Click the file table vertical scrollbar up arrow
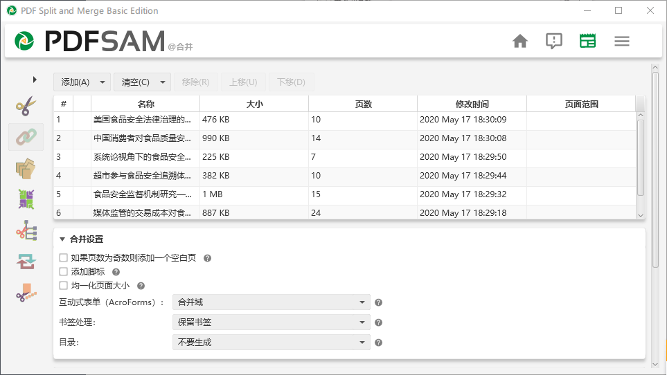The width and height of the screenshot is (667, 375). coord(641,116)
